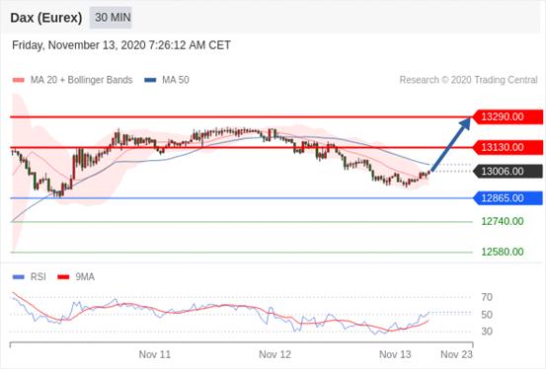The width and height of the screenshot is (546, 370).
Task: Toggle the MA 20 + Bollinger Bands legend
Action: (72, 80)
